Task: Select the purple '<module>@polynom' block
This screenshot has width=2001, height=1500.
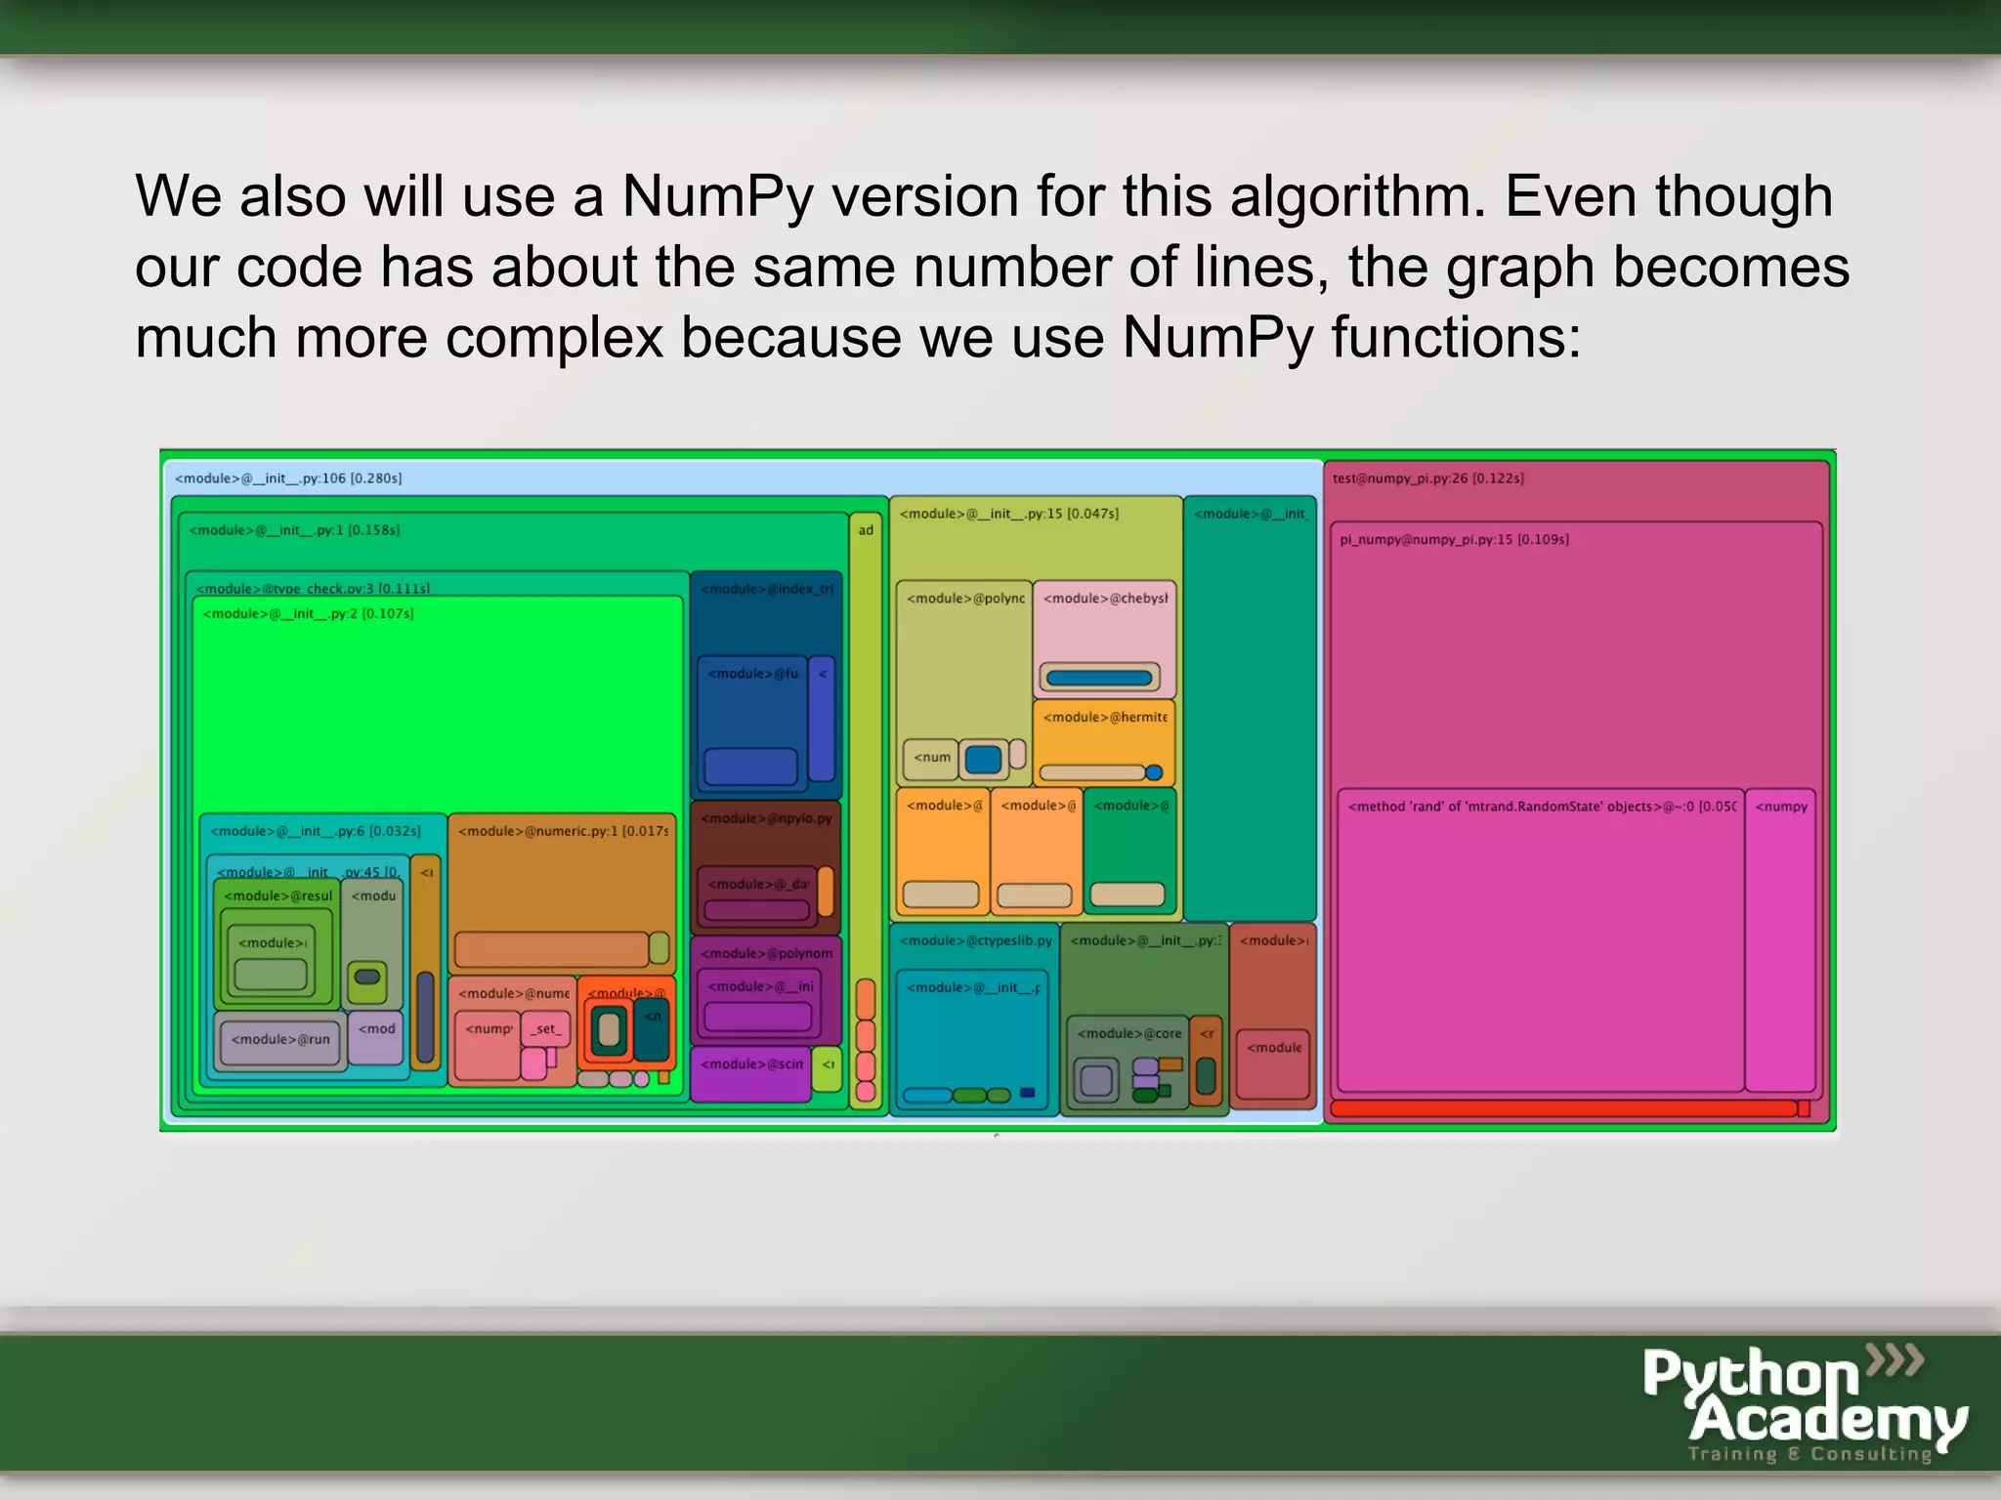Action: 766,991
